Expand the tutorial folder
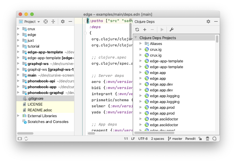This screenshot has height=163, width=236. 18,46
